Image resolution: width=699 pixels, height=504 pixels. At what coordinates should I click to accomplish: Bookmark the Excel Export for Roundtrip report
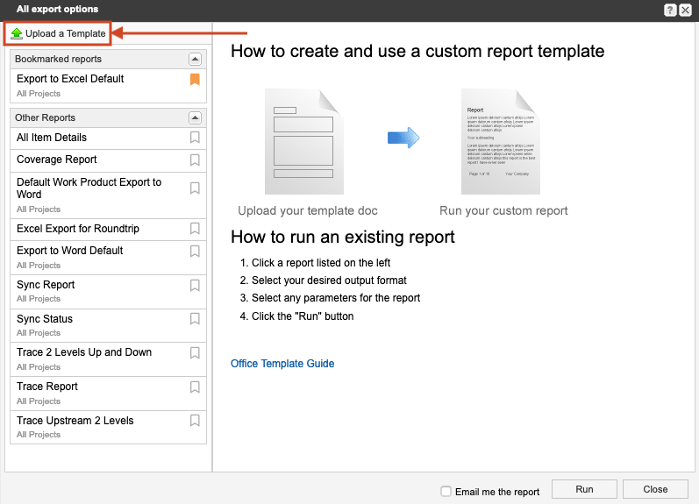coord(195,229)
